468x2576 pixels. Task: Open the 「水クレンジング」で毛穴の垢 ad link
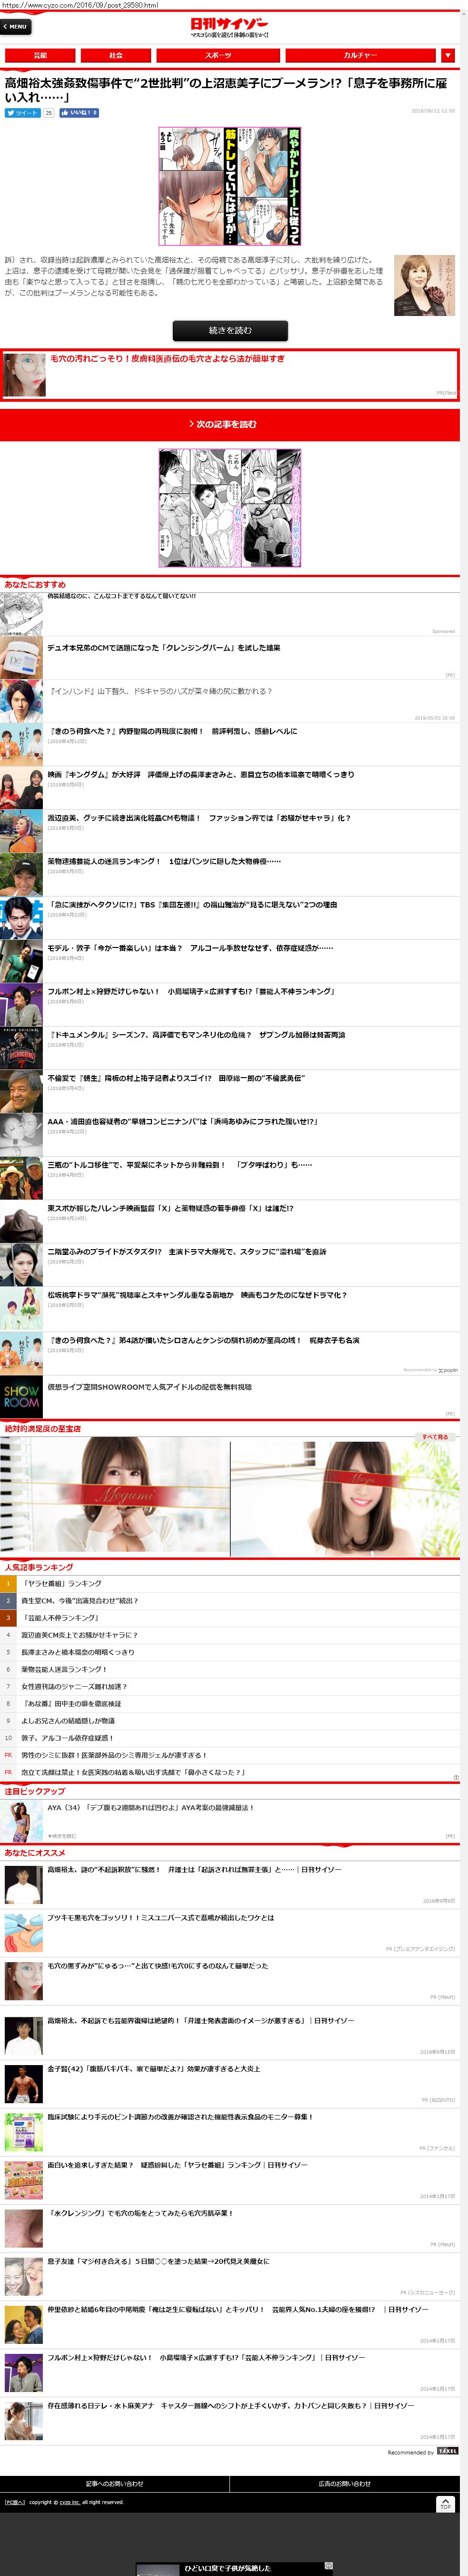pos(140,2212)
